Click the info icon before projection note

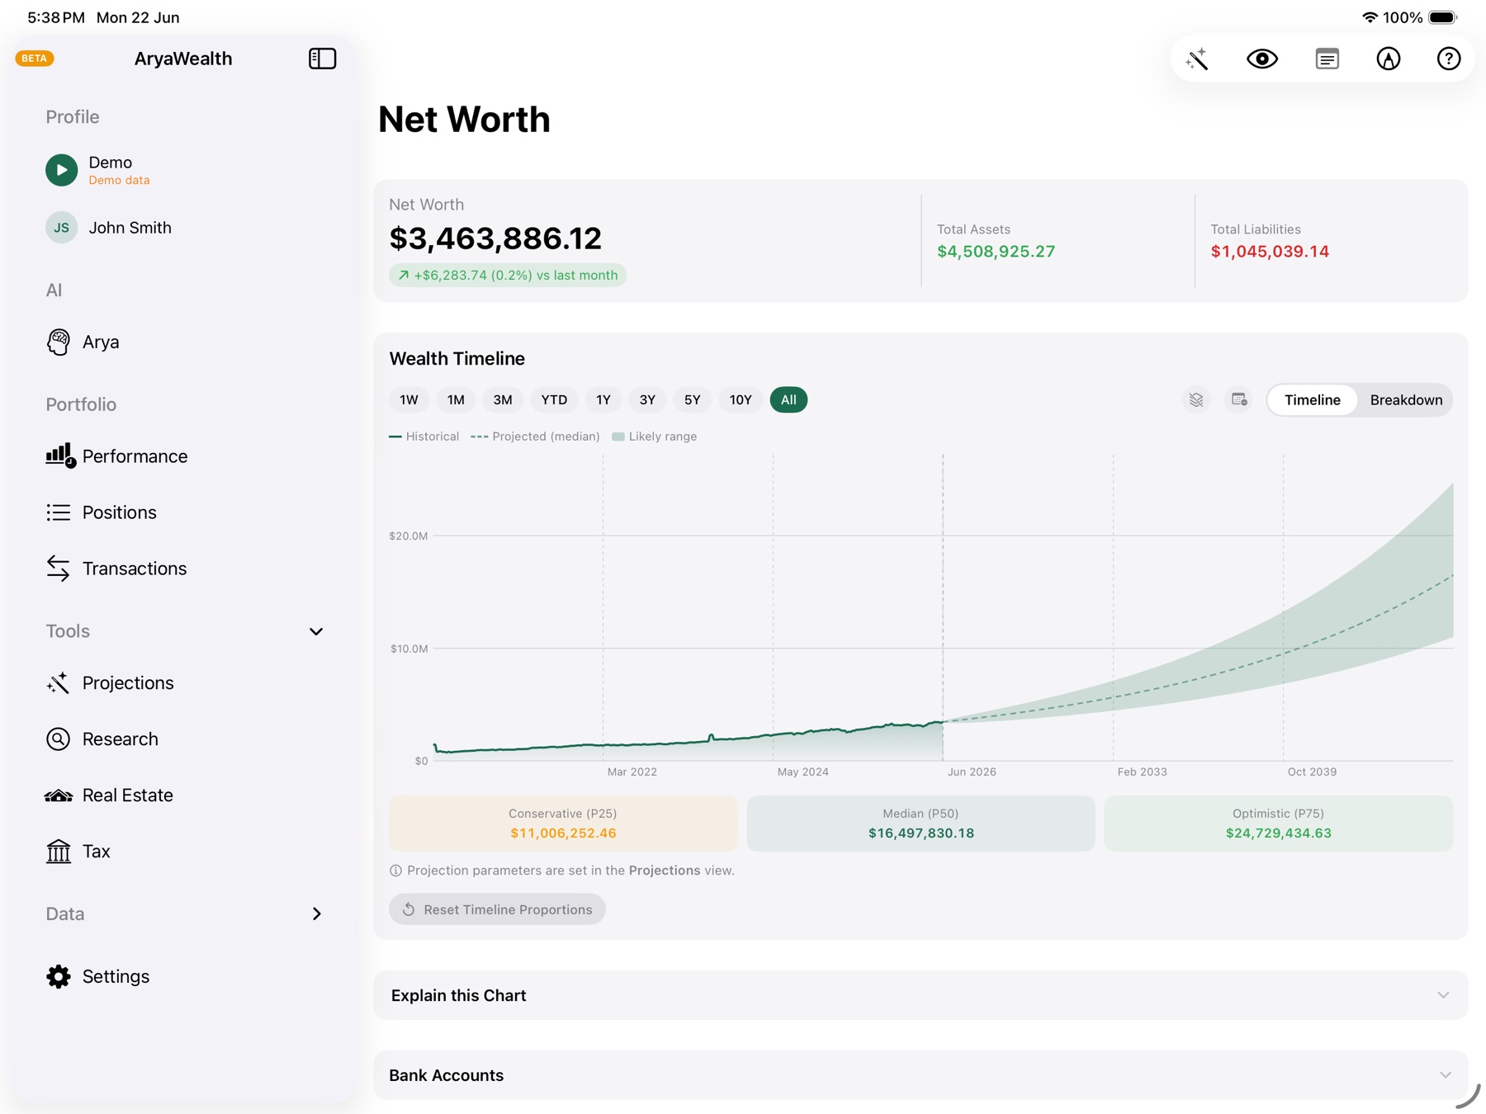395,871
